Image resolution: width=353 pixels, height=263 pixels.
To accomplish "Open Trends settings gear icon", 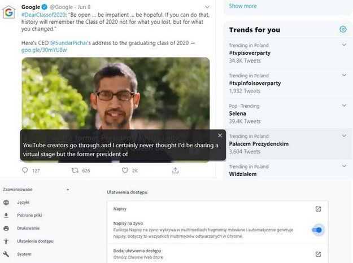I will (343, 29).
